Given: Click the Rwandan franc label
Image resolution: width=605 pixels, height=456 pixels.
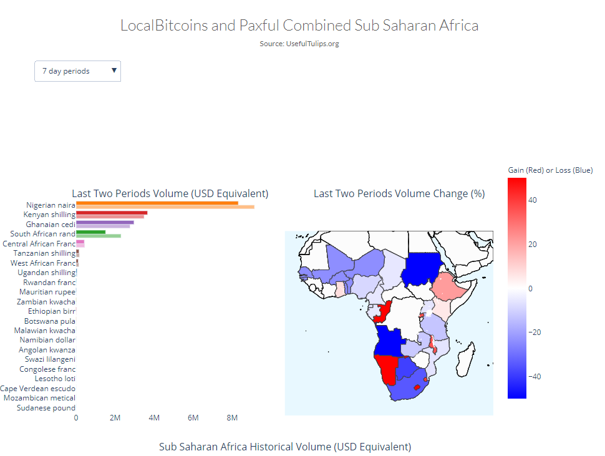Looking at the screenshot, I should tap(49, 283).
